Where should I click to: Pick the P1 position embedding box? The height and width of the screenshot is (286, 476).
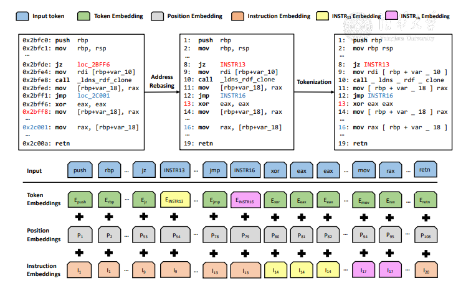pyautogui.click(x=80, y=234)
